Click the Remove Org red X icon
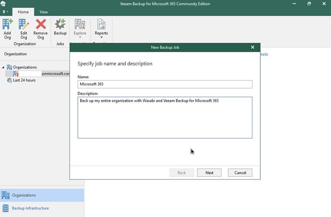 click(x=41, y=24)
